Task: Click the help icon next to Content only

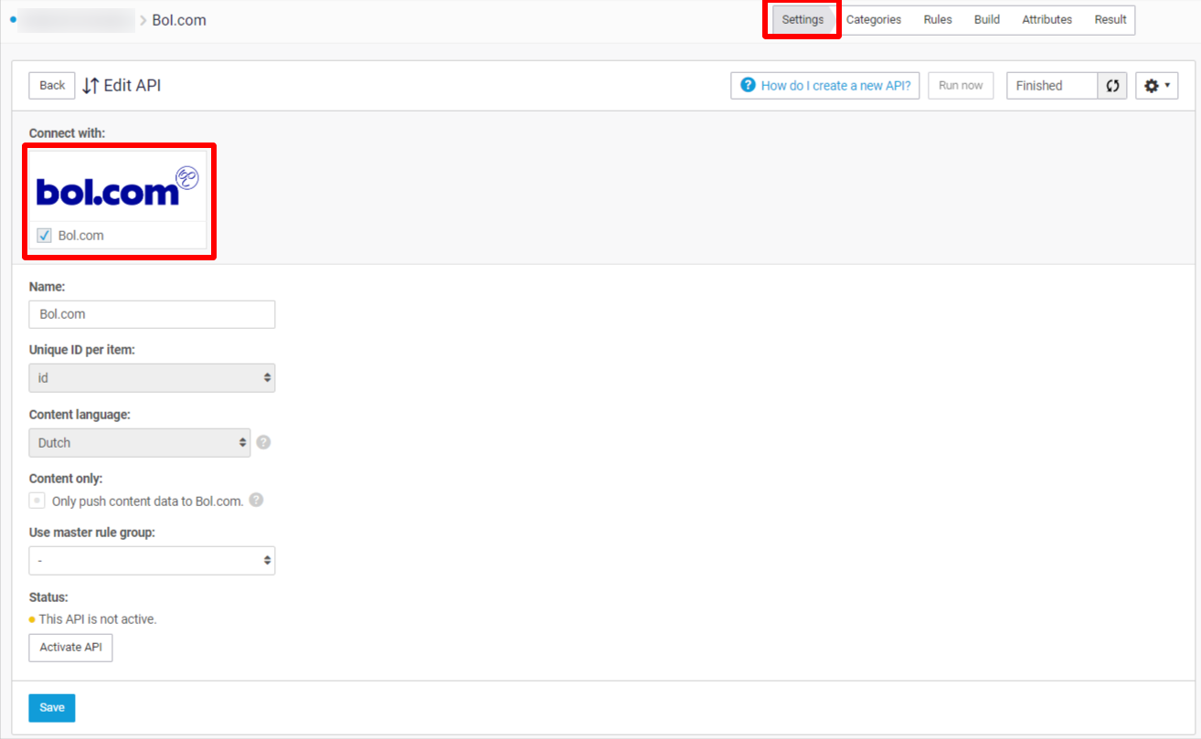Action: tap(256, 501)
